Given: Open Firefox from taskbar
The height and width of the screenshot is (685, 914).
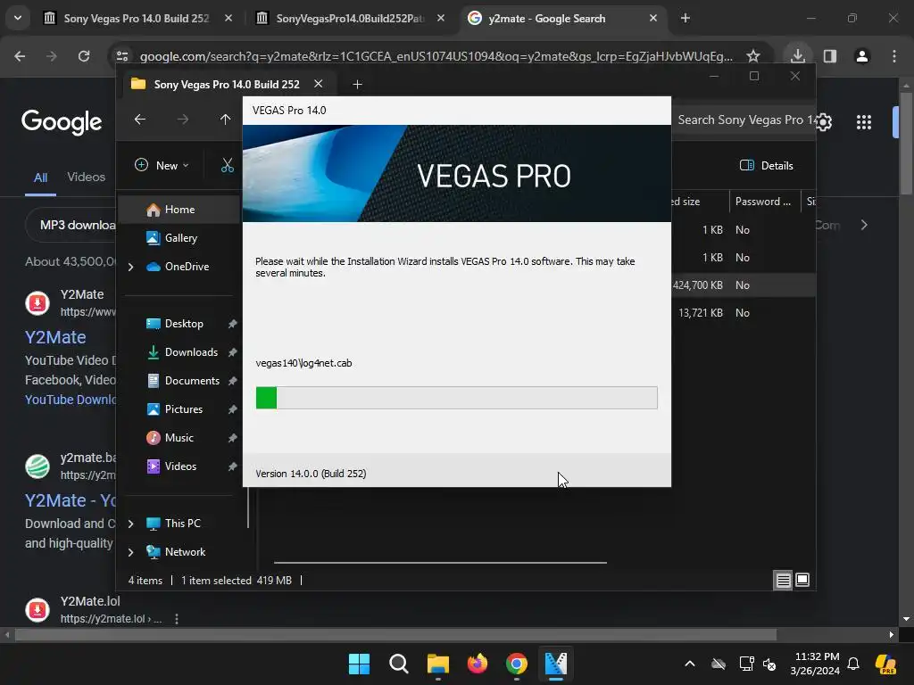Looking at the screenshot, I should coord(478,664).
